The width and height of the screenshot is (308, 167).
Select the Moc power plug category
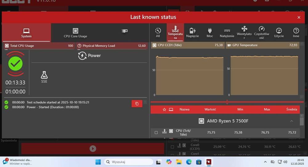point(210,33)
